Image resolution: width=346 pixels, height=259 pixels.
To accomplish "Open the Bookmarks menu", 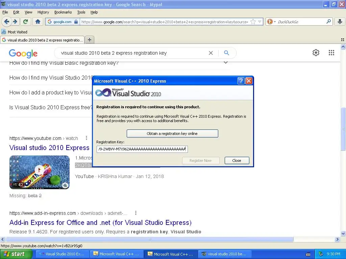I will 63,12.
